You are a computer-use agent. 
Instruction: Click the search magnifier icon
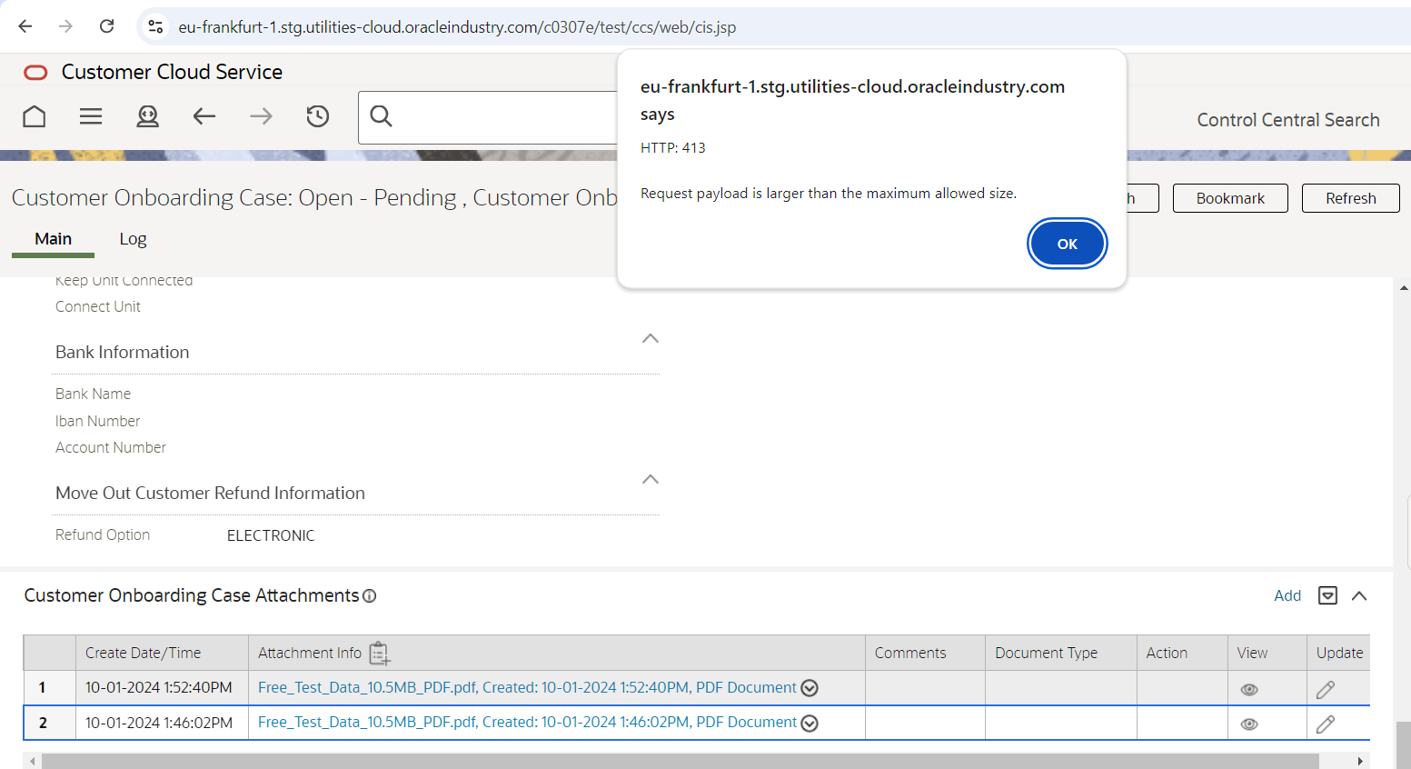(382, 116)
